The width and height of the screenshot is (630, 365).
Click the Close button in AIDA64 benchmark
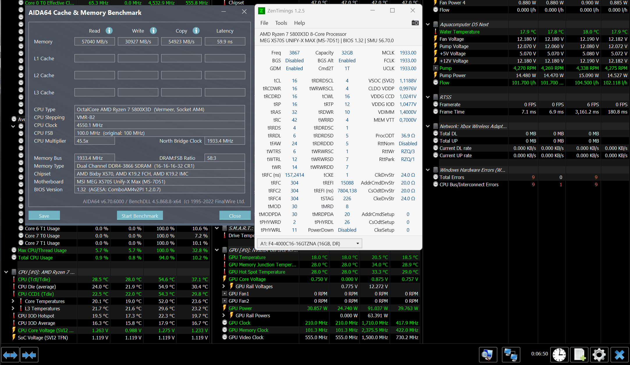235,216
